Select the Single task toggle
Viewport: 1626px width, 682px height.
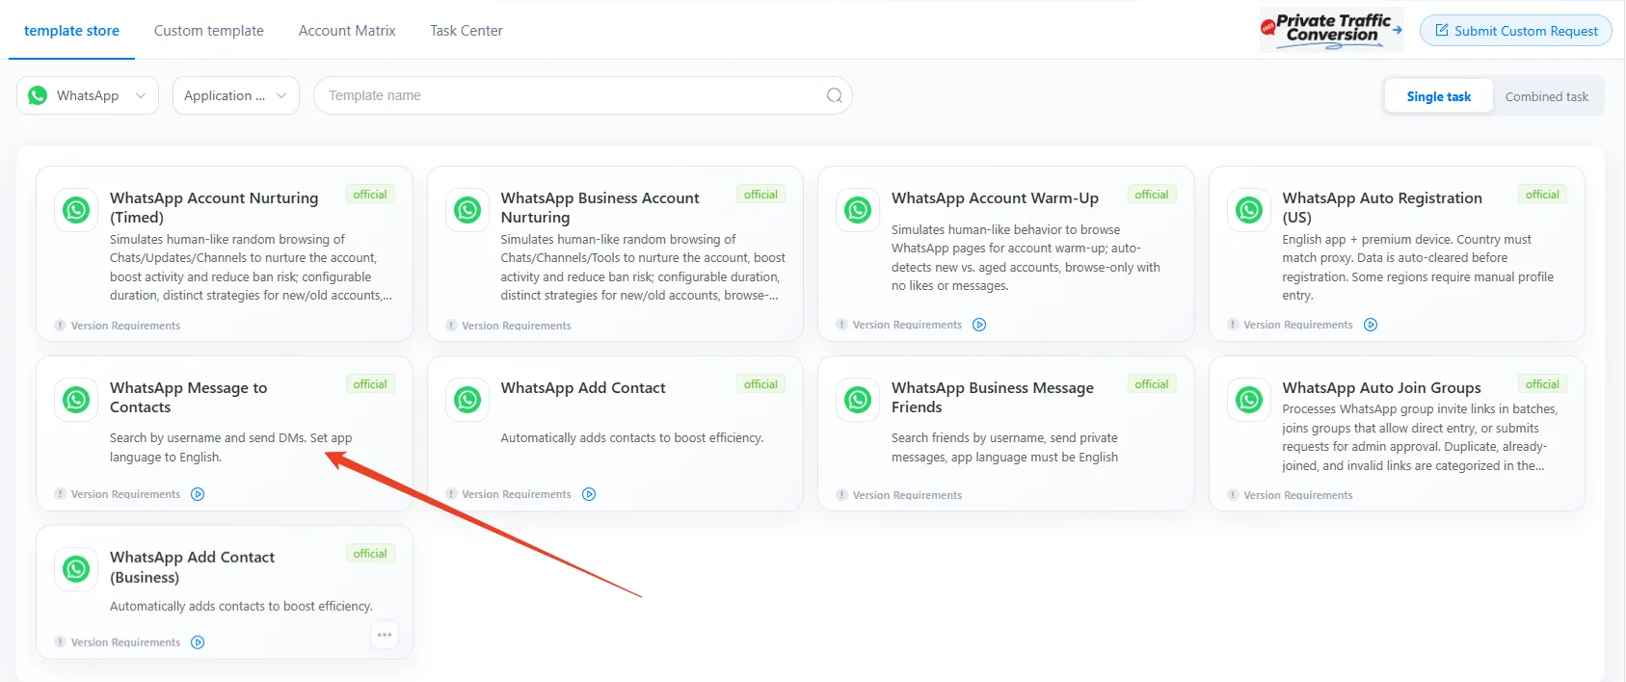(1439, 96)
